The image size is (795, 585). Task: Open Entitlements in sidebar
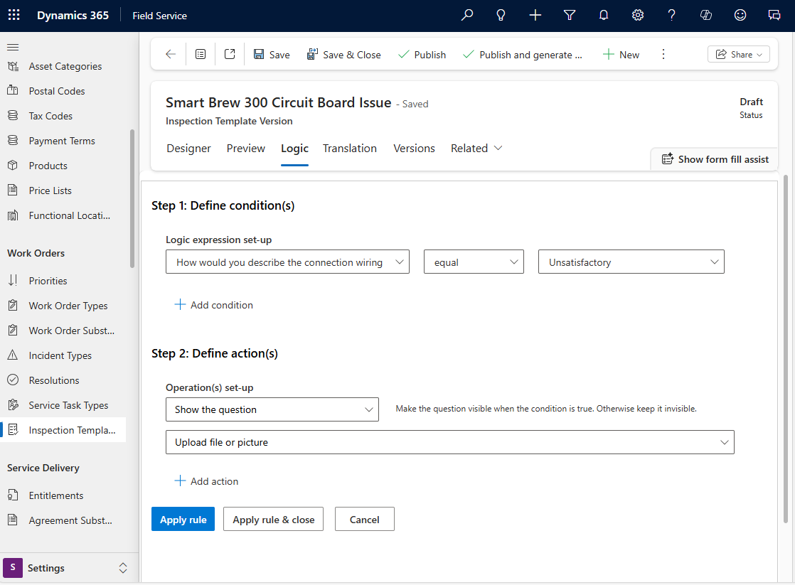click(63, 495)
